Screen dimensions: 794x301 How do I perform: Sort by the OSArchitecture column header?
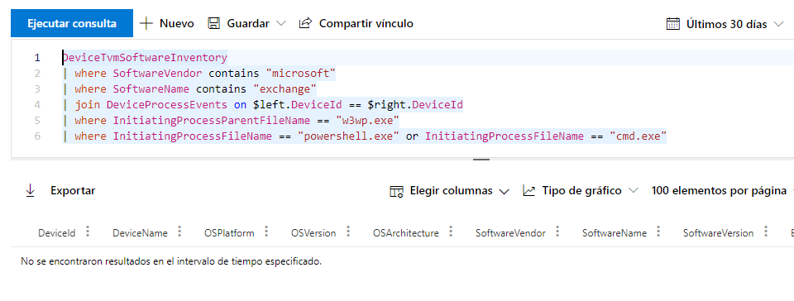406,233
